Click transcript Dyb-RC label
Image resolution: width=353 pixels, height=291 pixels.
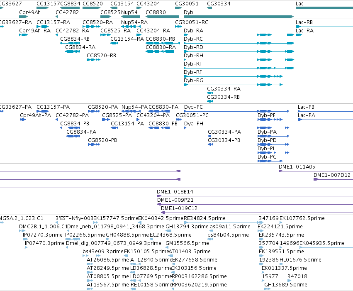coord(193,39)
